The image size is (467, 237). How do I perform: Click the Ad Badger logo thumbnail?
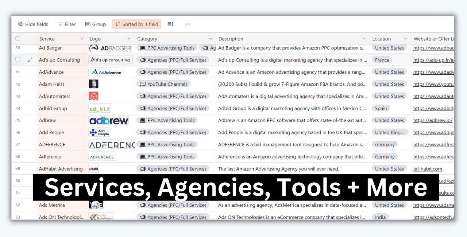pos(110,48)
